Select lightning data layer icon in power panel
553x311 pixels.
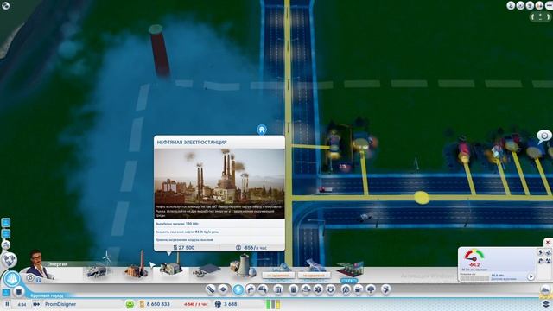(x=540, y=252)
